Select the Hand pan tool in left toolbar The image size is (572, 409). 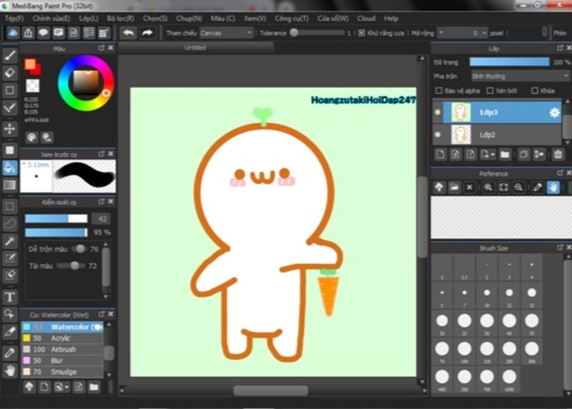[10, 370]
